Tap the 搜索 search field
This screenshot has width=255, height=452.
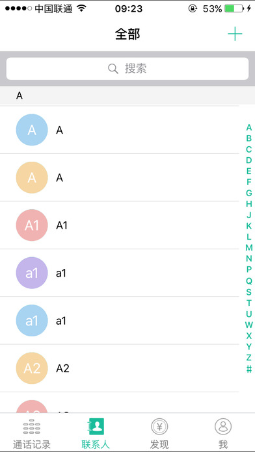127,69
